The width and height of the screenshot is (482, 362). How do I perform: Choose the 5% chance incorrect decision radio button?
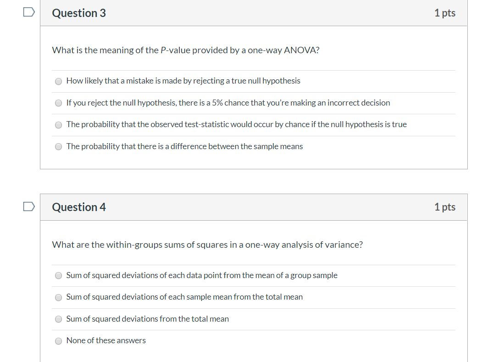(58, 103)
